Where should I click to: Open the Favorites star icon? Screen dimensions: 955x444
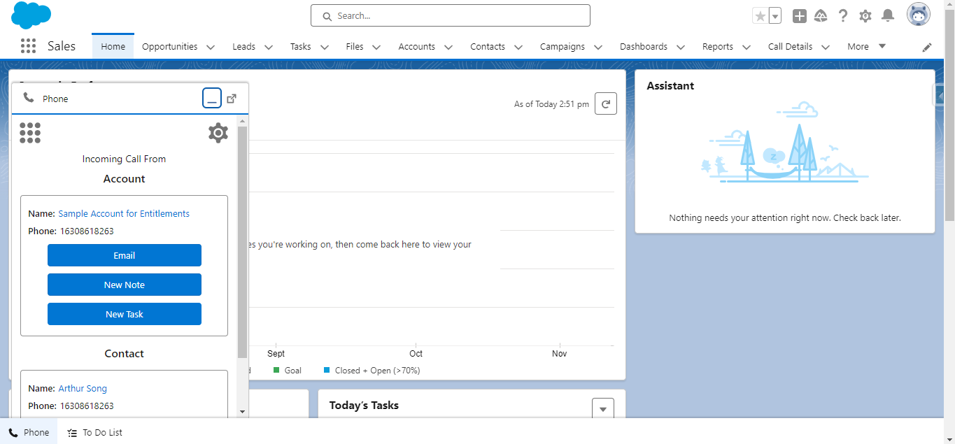click(760, 16)
